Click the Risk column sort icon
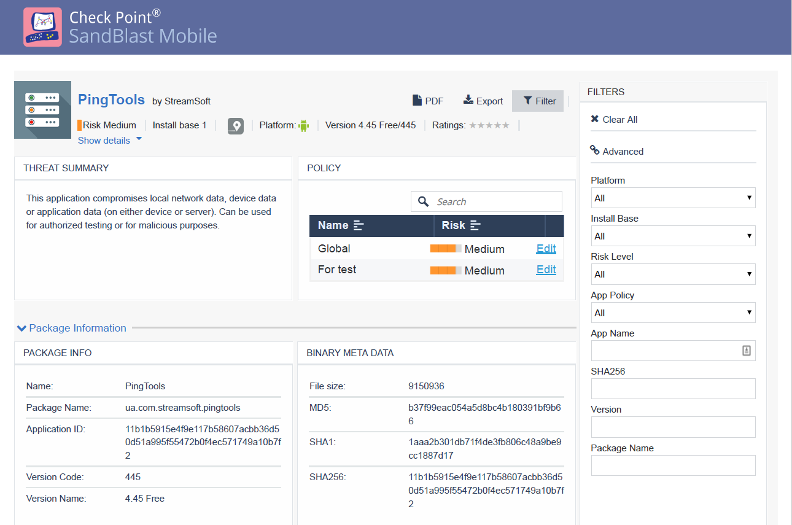The image size is (792, 525). click(x=475, y=226)
